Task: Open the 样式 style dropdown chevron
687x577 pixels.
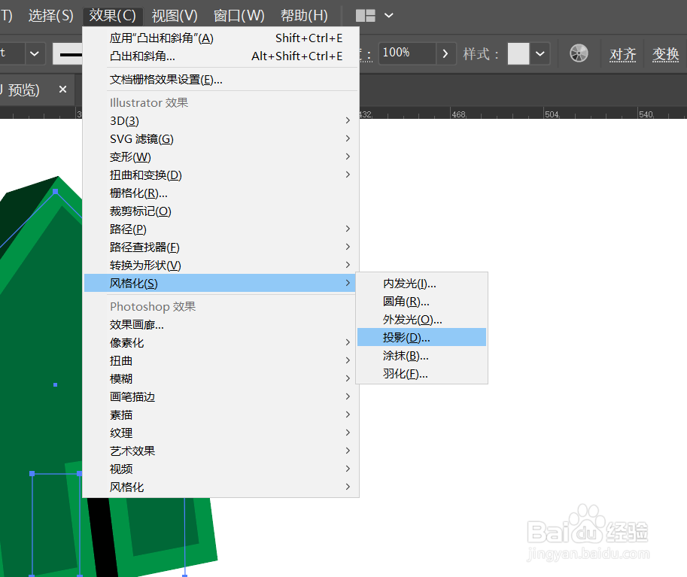Action: [x=540, y=53]
